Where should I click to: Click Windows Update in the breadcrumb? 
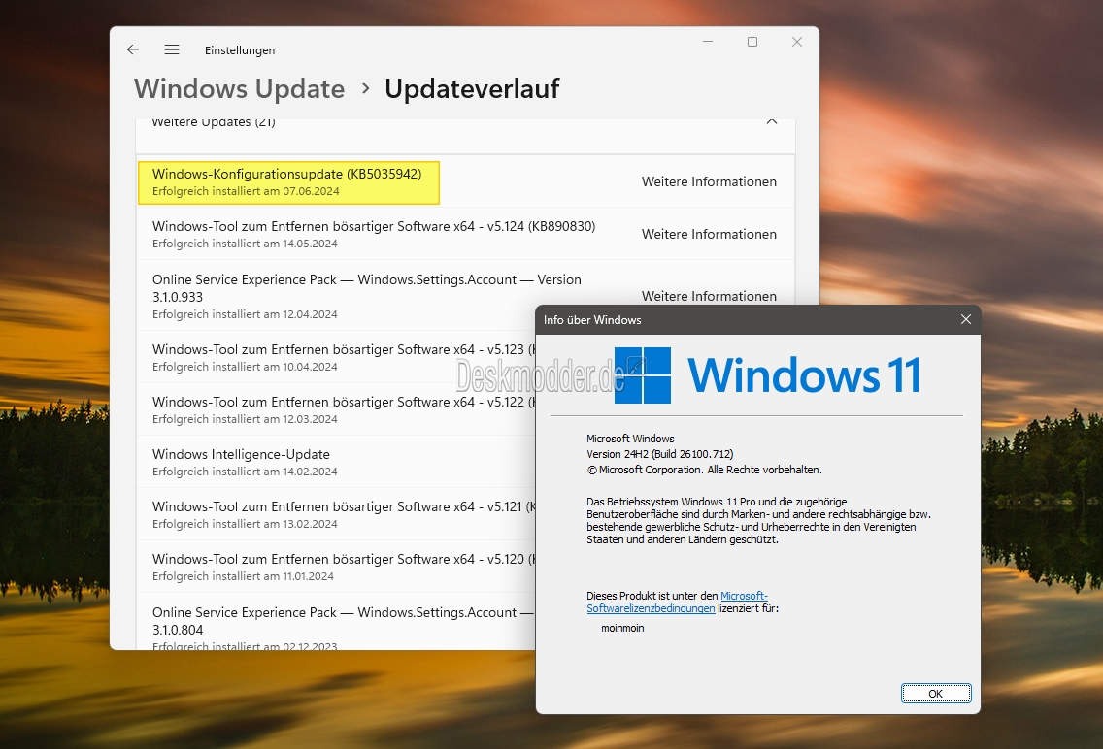pos(239,88)
